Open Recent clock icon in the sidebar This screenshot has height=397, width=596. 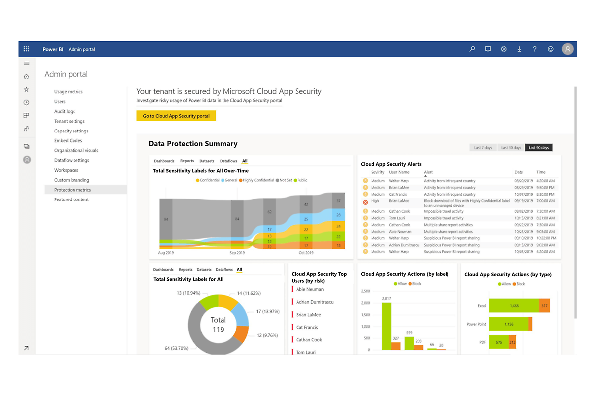27,102
